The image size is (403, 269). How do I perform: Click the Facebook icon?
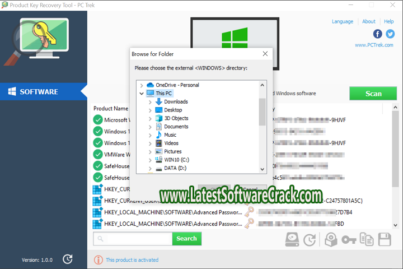[x=378, y=34]
